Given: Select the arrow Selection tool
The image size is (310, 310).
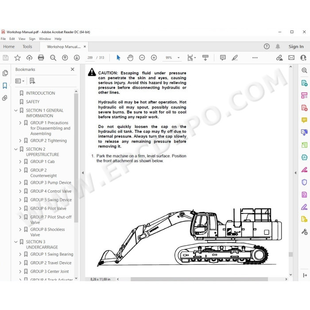Looking at the screenshot, I should tap(118, 58).
